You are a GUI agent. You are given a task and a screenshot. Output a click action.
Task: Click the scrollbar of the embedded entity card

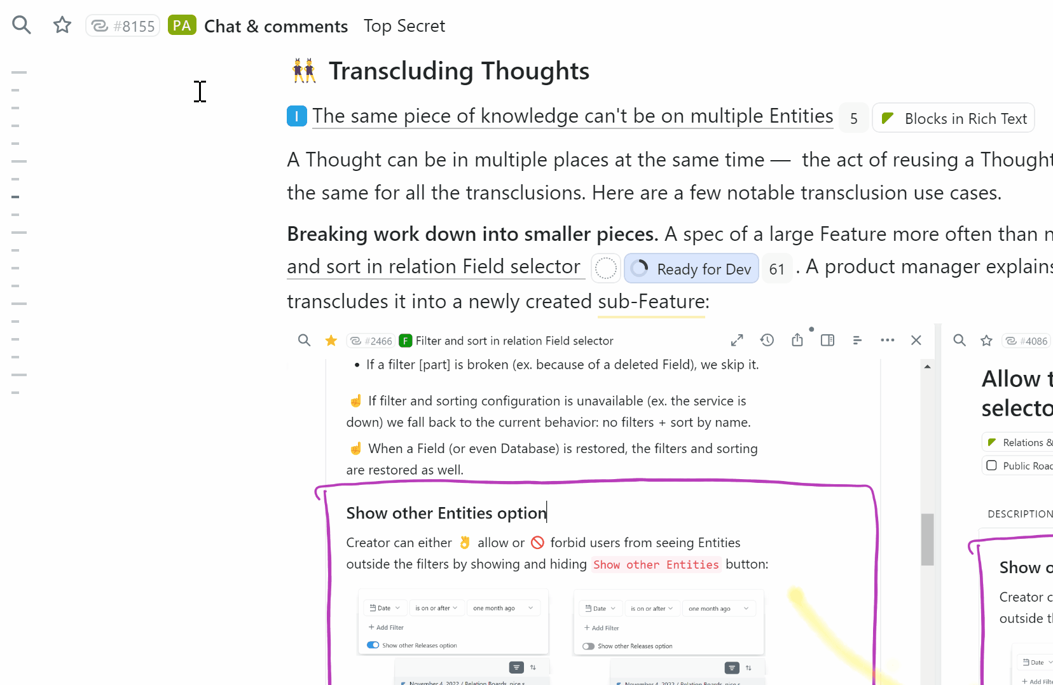tap(927, 539)
